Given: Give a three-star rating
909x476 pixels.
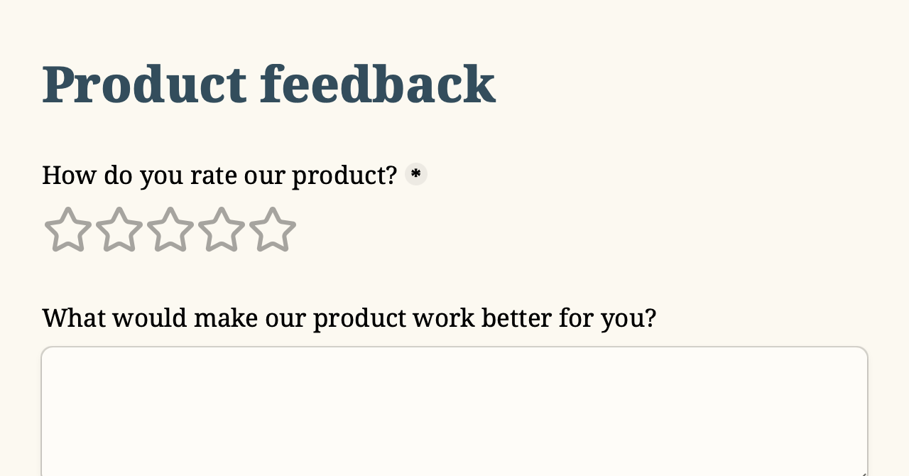Looking at the screenshot, I should click(x=170, y=229).
